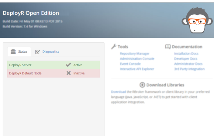214x136 pixels.
Task: Click the Active status label
Action: pos(78,65)
